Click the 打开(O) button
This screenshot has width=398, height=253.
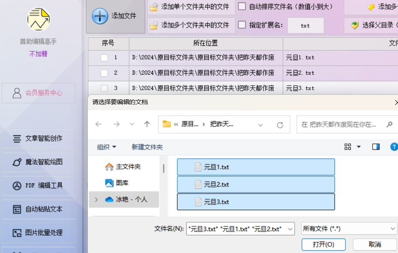pos(323,245)
